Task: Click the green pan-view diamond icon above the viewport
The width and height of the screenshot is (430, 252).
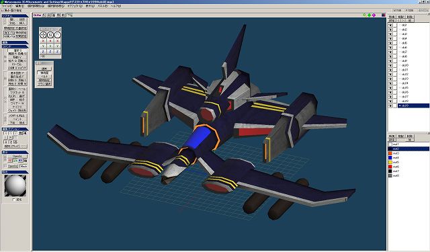Action: click(369, 15)
